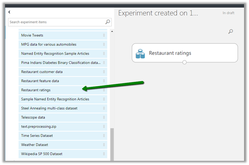Select Restaurant feature data dataset
This screenshot has height=165, width=249.
tap(40, 81)
